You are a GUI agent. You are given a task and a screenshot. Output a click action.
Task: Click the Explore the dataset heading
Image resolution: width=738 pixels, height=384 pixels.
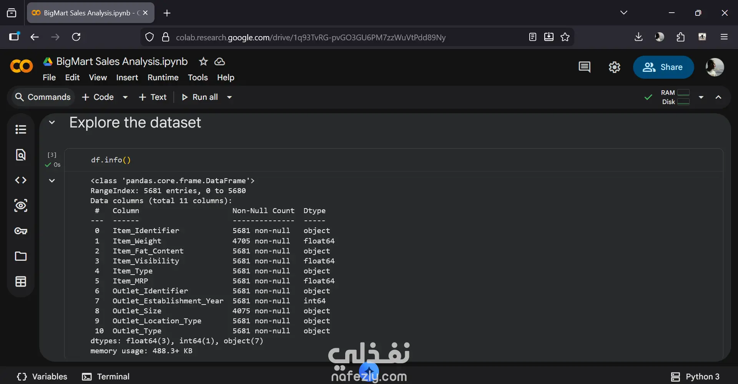[x=135, y=122]
